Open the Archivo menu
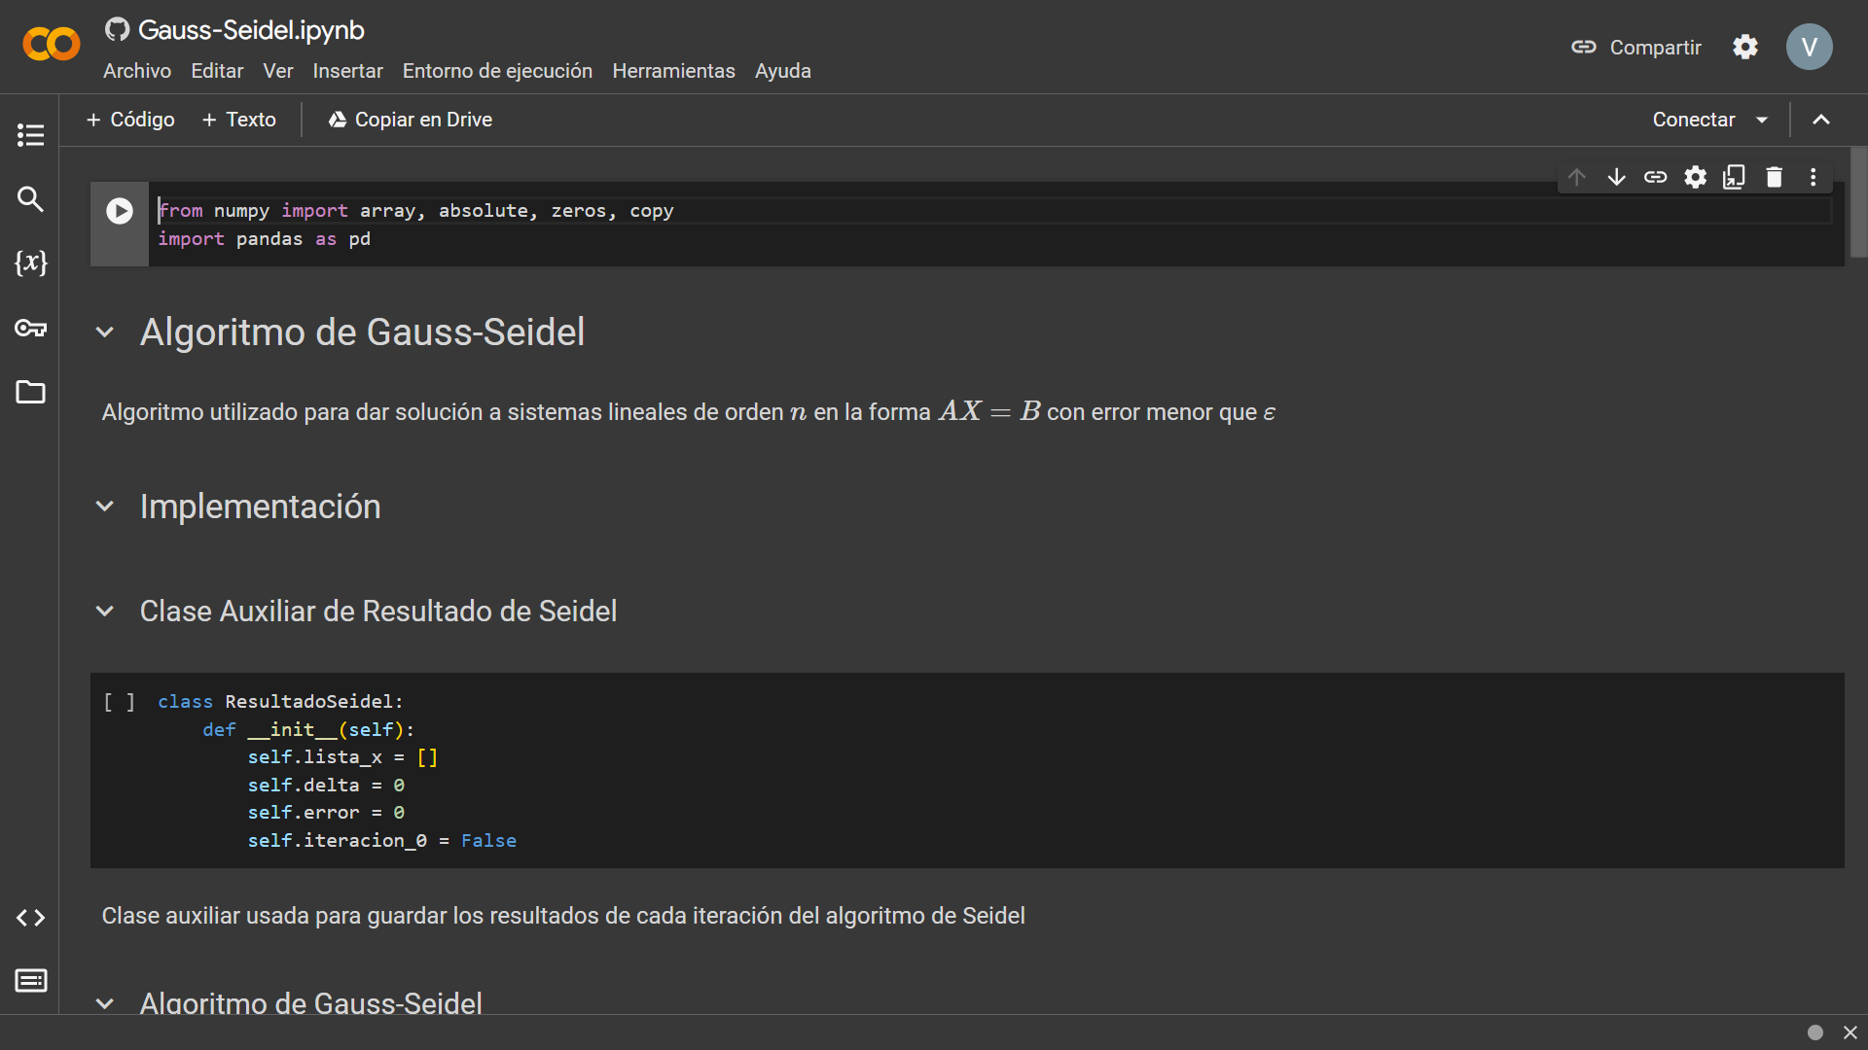Viewport: 1868px width, 1050px height. tap(137, 71)
